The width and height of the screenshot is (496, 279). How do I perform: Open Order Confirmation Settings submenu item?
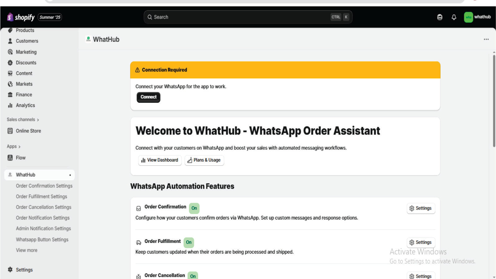(44, 186)
